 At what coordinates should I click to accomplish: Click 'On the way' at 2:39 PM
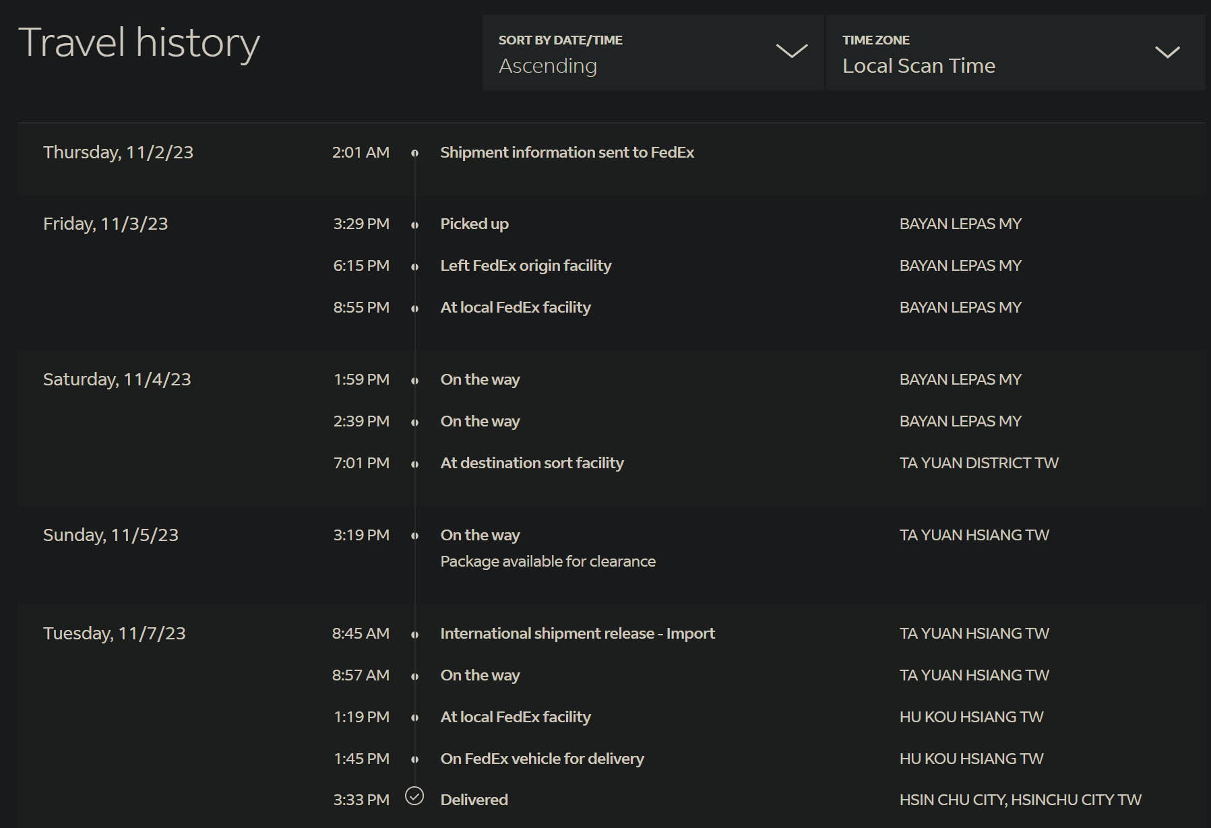tap(480, 422)
